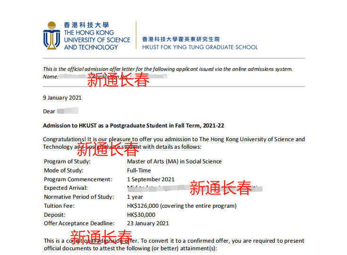This screenshot has width=347, height=255.
Task: Click the Chinese university name 香港科技大學
Action: pos(86,25)
